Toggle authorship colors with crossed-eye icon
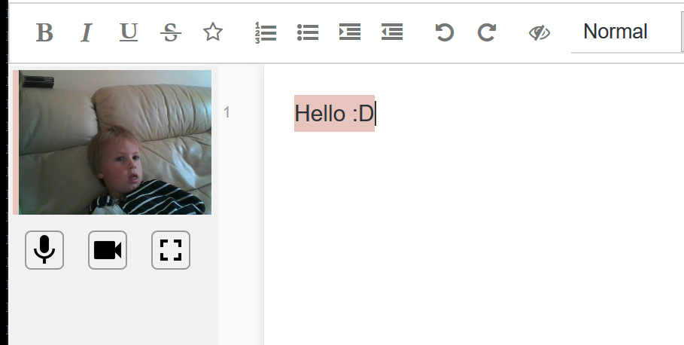684x345 pixels. [540, 32]
